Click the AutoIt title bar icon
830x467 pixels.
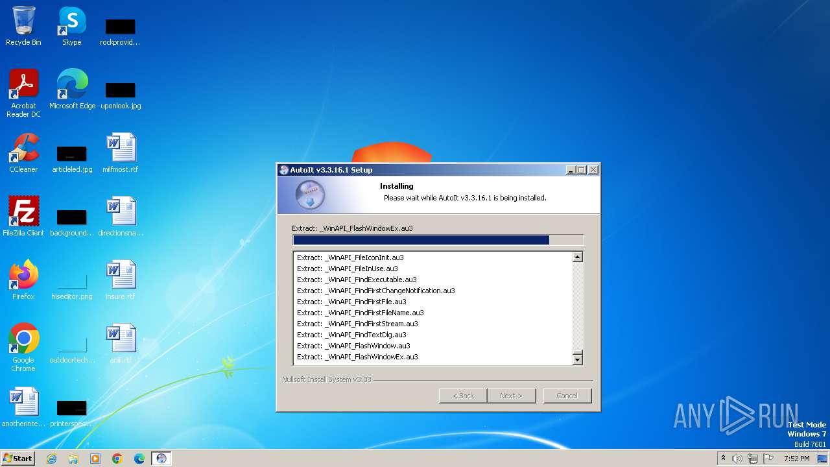[x=283, y=170]
